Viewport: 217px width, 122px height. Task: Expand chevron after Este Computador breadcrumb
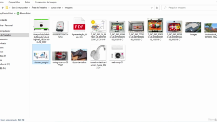29,8
